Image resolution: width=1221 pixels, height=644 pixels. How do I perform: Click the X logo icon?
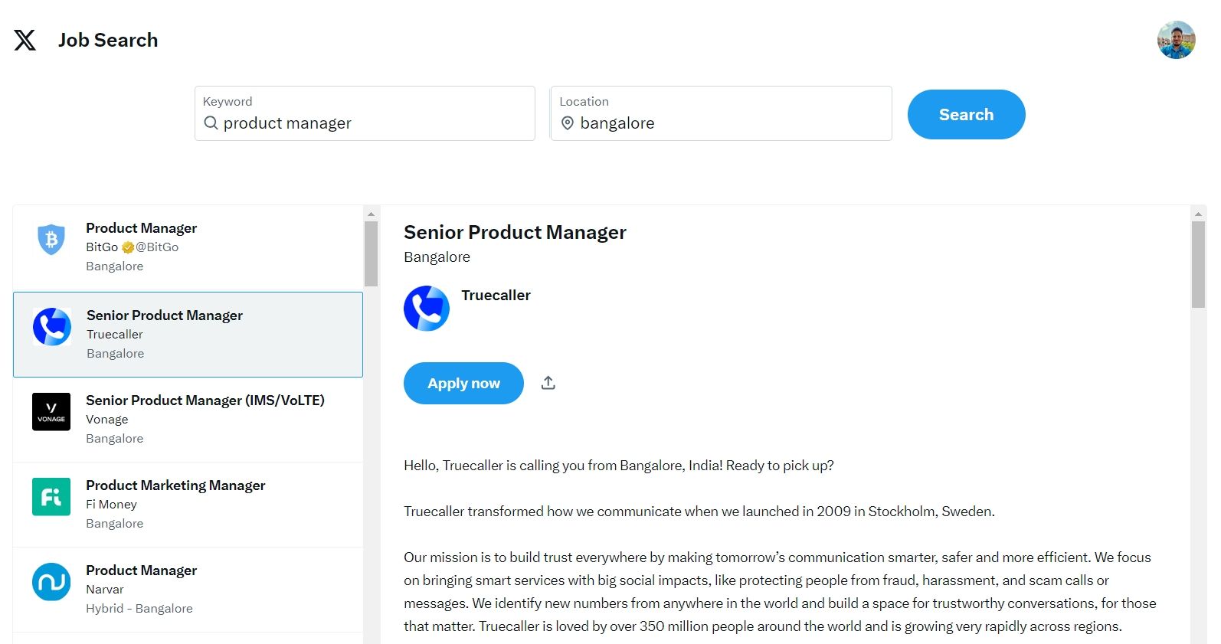pyautogui.click(x=25, y=40)
